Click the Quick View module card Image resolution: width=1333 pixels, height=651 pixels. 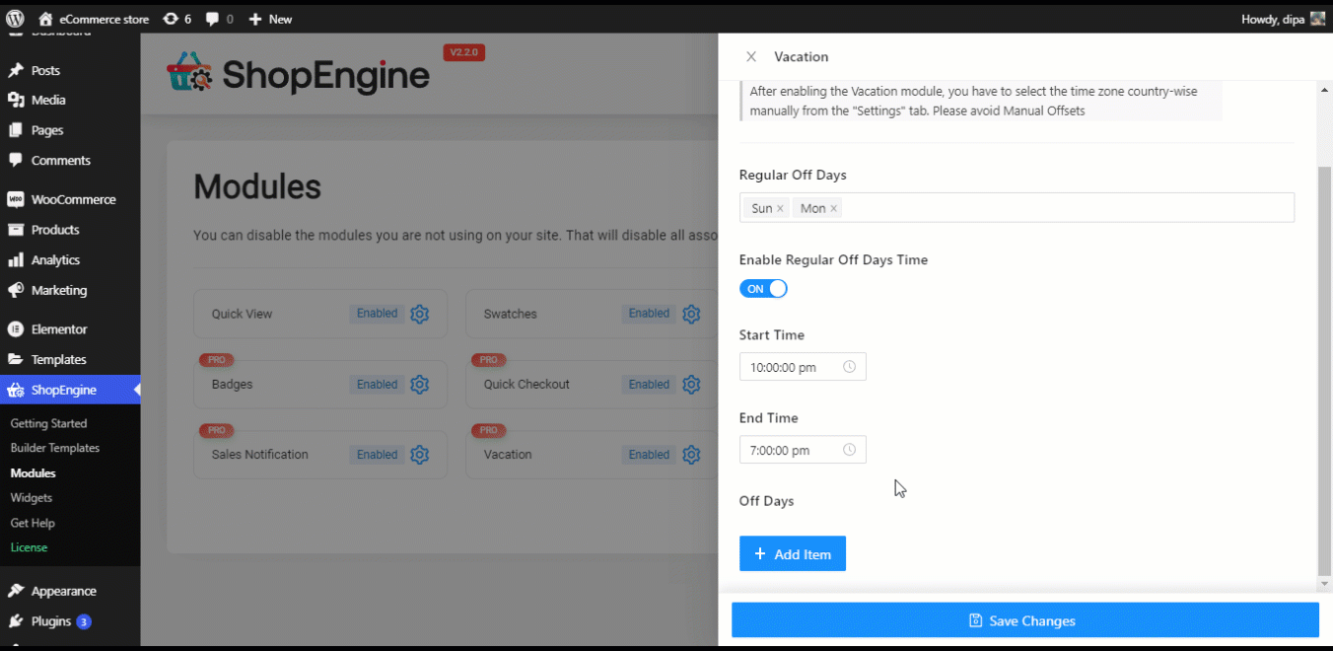coord(320,314)
